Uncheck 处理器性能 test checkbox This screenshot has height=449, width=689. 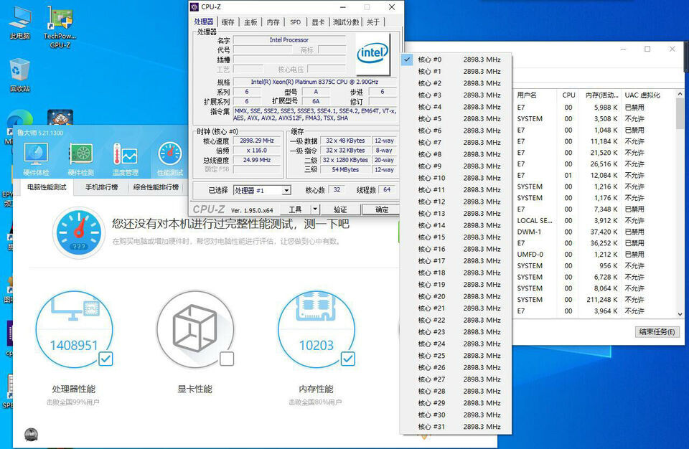click(x=106, y=359)
